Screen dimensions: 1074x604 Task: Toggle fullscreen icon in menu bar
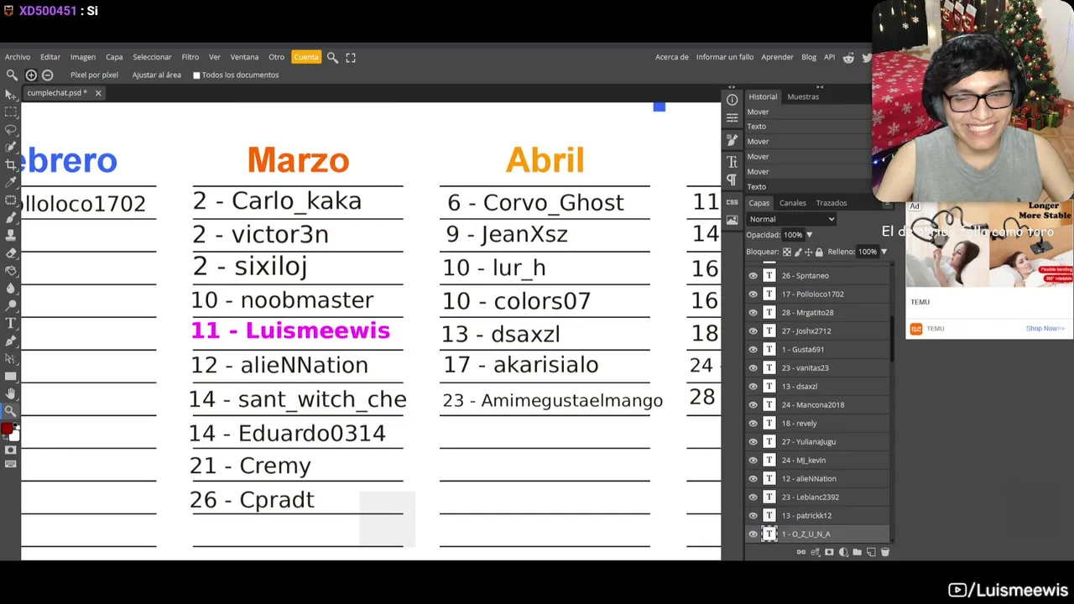[x=351, y=57]
